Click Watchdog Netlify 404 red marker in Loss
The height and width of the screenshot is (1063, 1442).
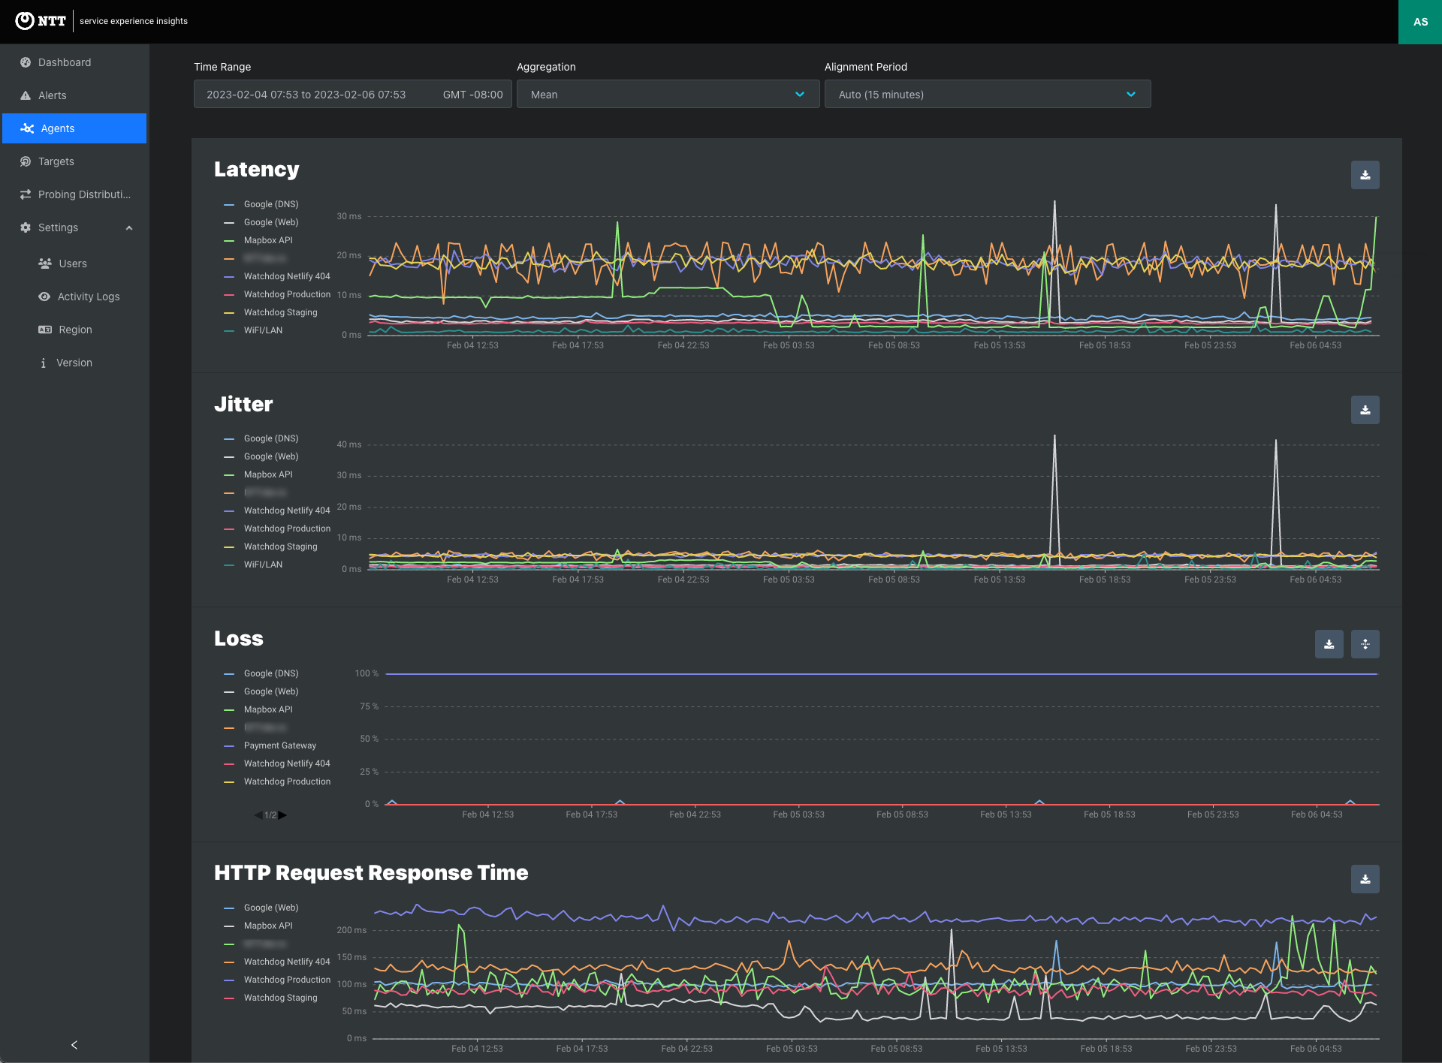pos(229,763)
